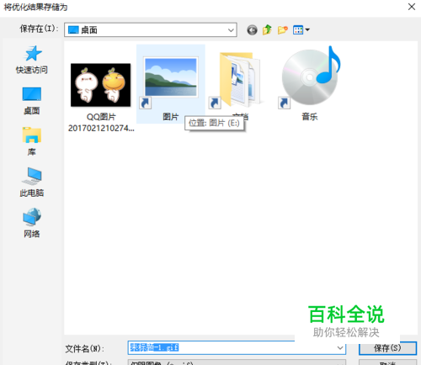Open 此电脑 in the left sidebar
The height and width of the screenshot is (365, 421).
(x=32, y=182)
